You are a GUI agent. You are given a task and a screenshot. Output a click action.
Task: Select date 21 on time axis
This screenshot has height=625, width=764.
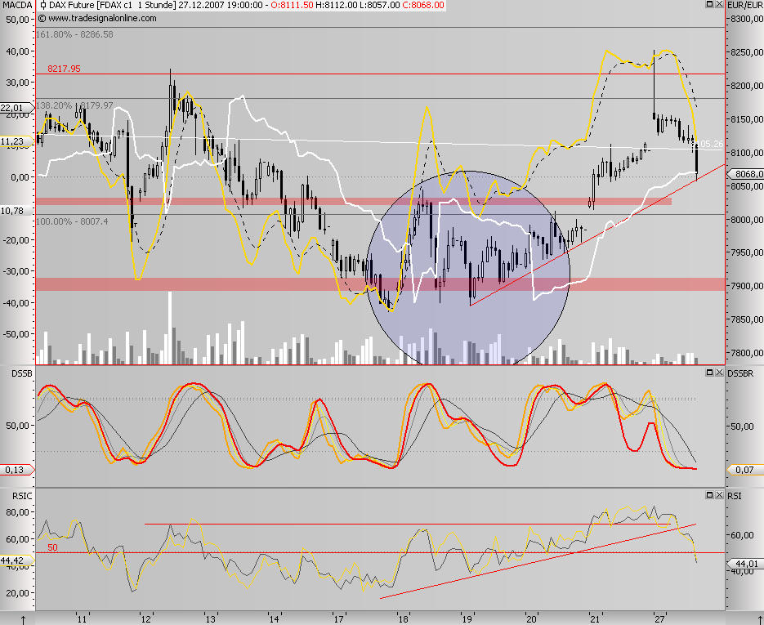pos(595,619)
